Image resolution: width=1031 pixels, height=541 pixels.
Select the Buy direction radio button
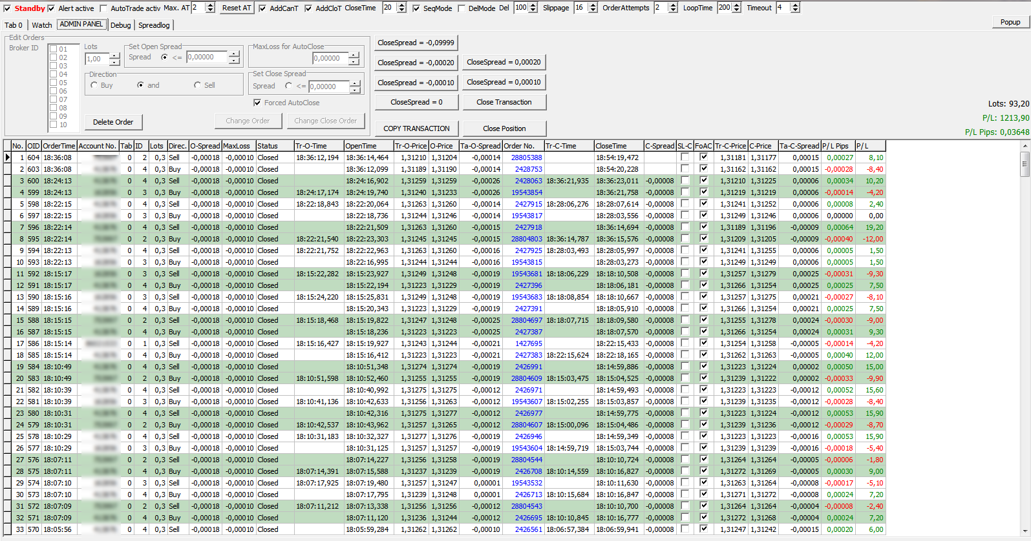94,85
